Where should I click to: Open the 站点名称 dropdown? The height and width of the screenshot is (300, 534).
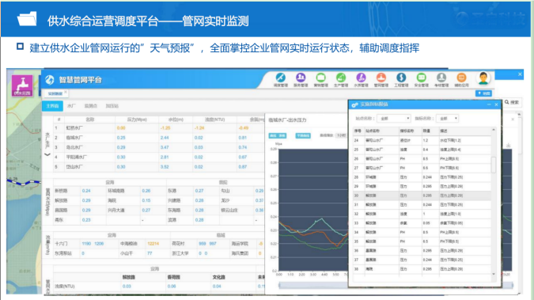click(394, 118)
